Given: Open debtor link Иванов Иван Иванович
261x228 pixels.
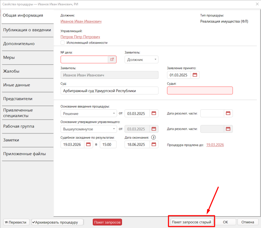Looking at the screenshot, I should (81, 21).
